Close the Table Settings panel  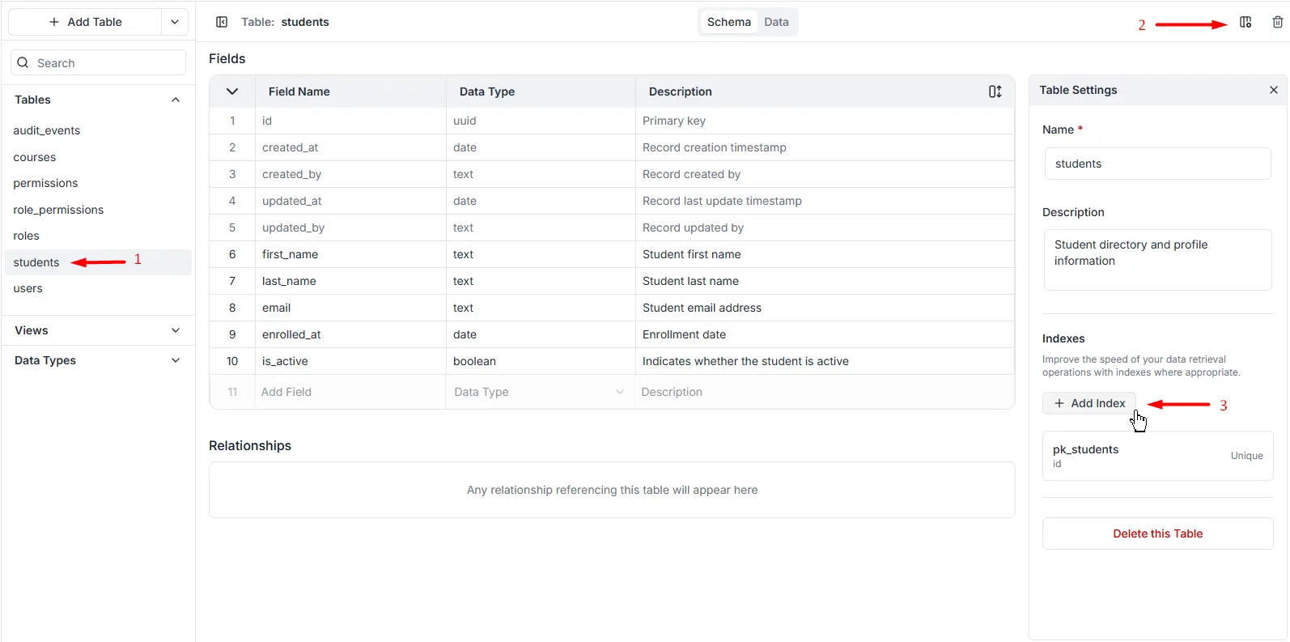(1273, 90)
